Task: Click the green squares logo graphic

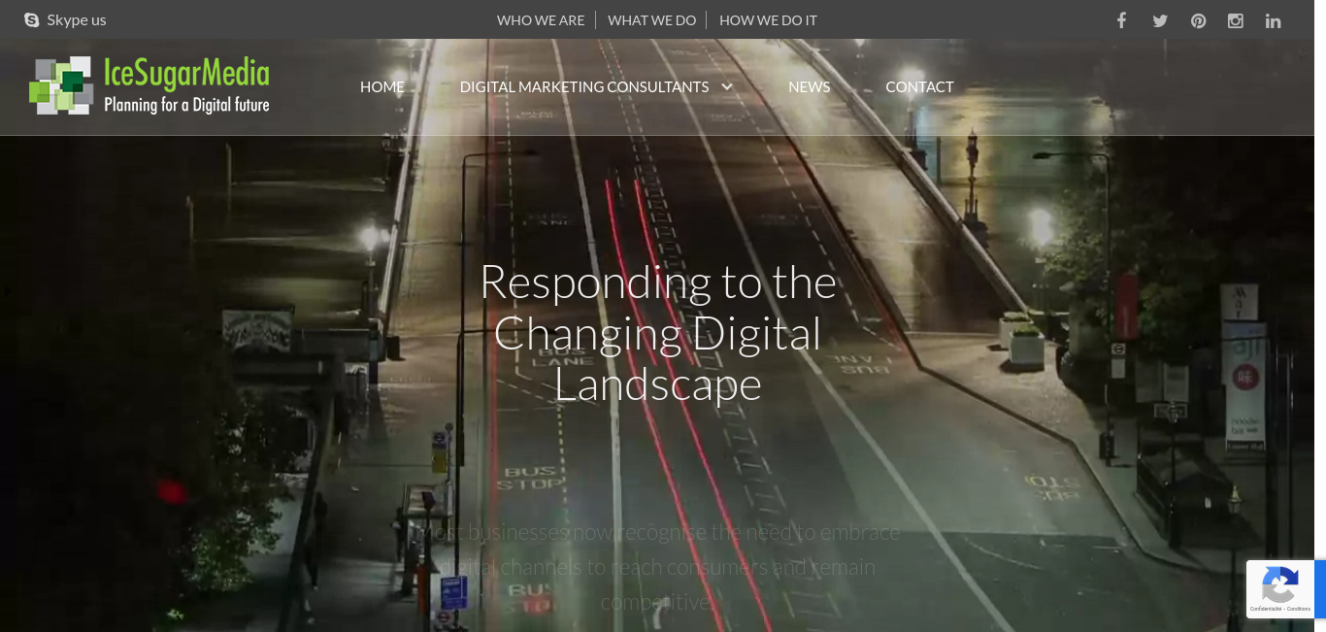Action: [x=61, y=85]
